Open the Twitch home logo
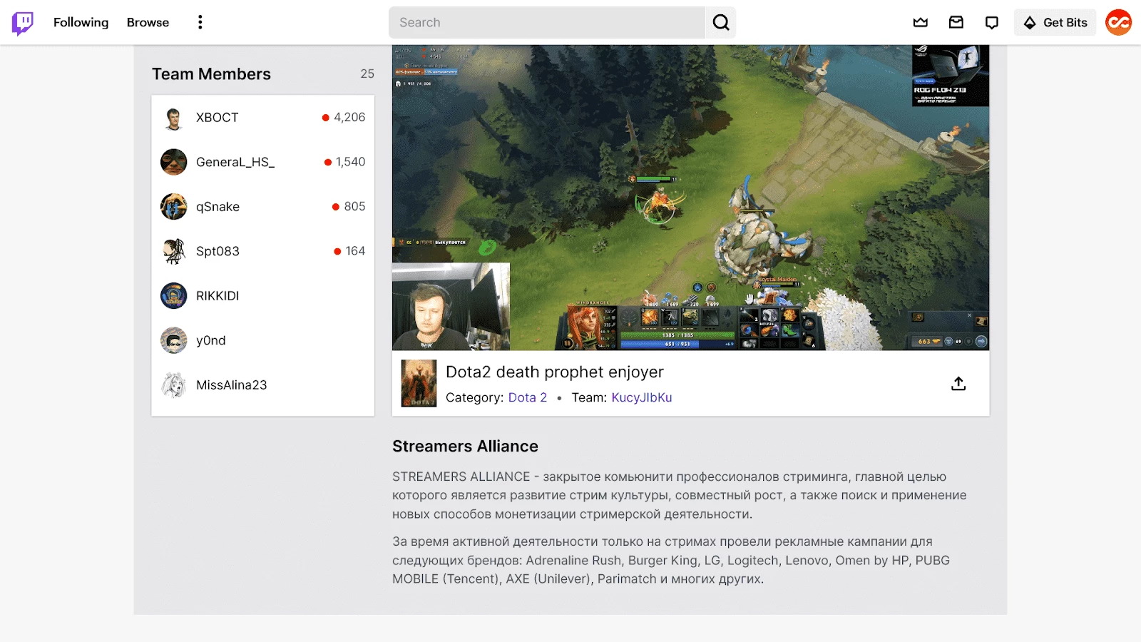This screenshot has height=642, width=1141. coord(23,23)
